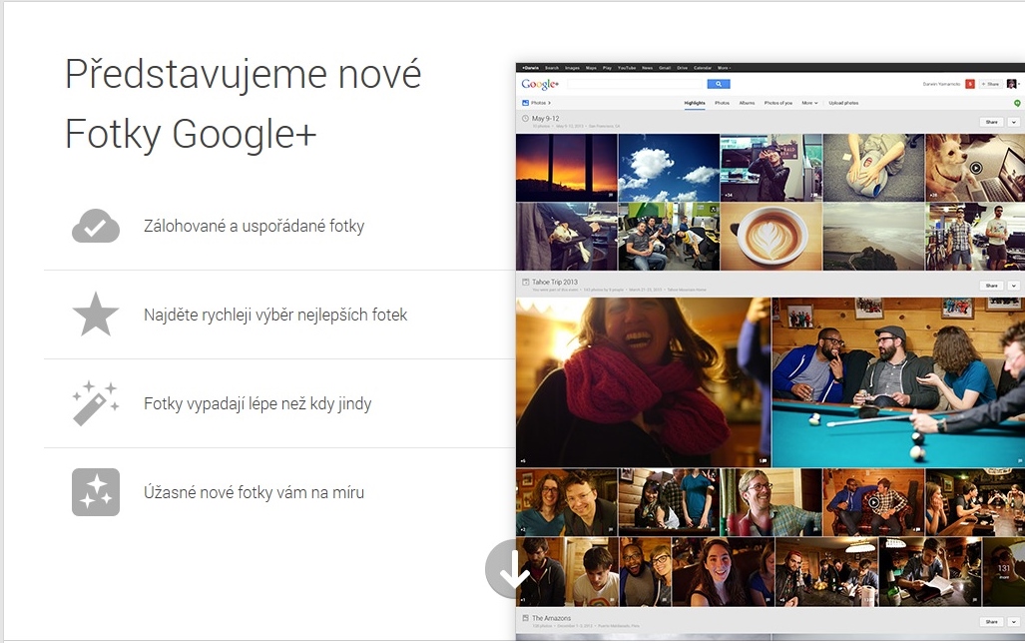Click +Darwin in the black top bar
Image resolution: width=1025 pixels, height=643 pixels.
(x=531, y=67)
